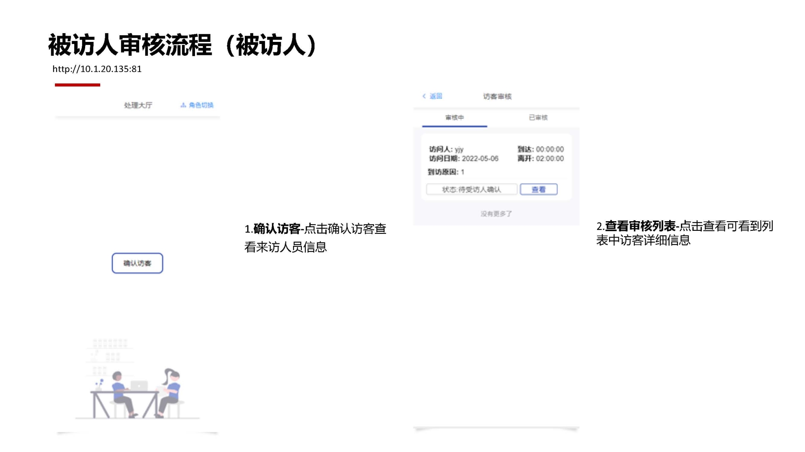Click the http://10.1.20.135:81 URL text
805x452 pixels.
click(97, 69)
